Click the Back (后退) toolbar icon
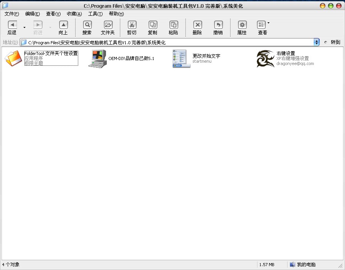Screen dimensions: 345x270 [12, 25]
